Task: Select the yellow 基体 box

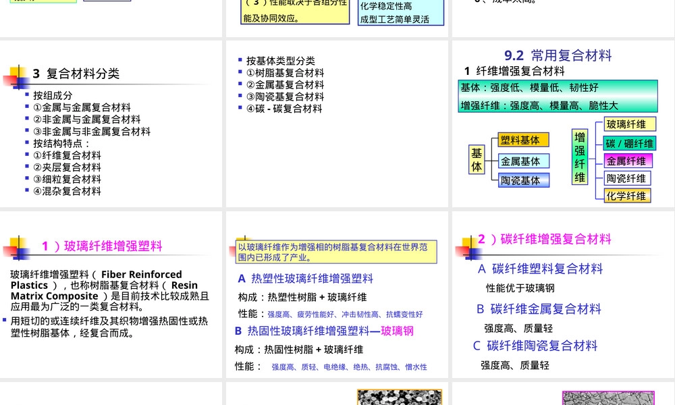Action: [x=477, y=160]
